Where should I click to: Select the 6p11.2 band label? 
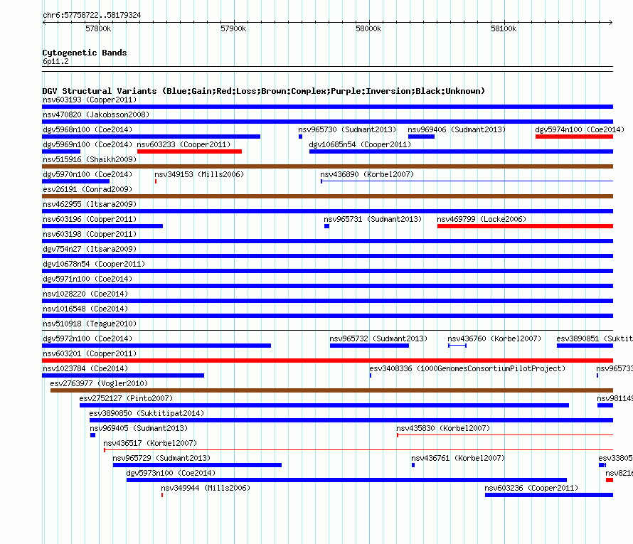[x=55, y=61]
